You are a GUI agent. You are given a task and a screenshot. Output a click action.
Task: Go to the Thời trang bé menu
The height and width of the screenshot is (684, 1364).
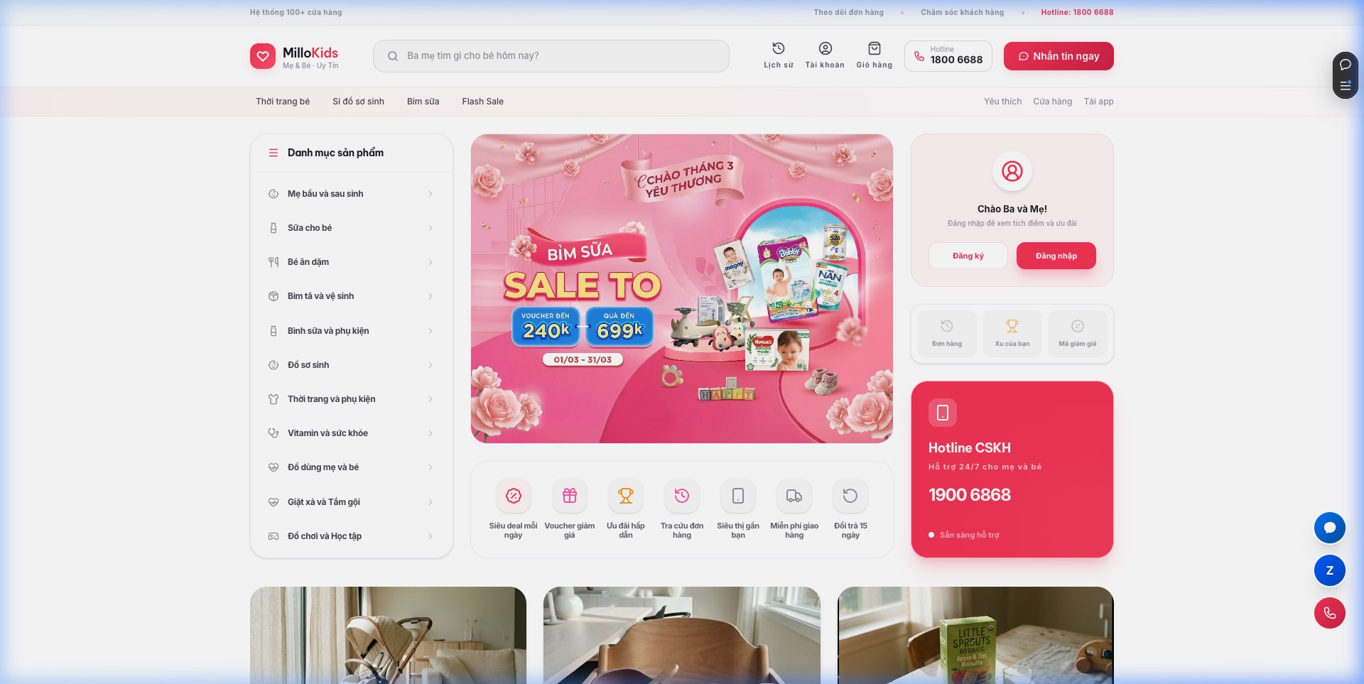(x=283, y=102)
